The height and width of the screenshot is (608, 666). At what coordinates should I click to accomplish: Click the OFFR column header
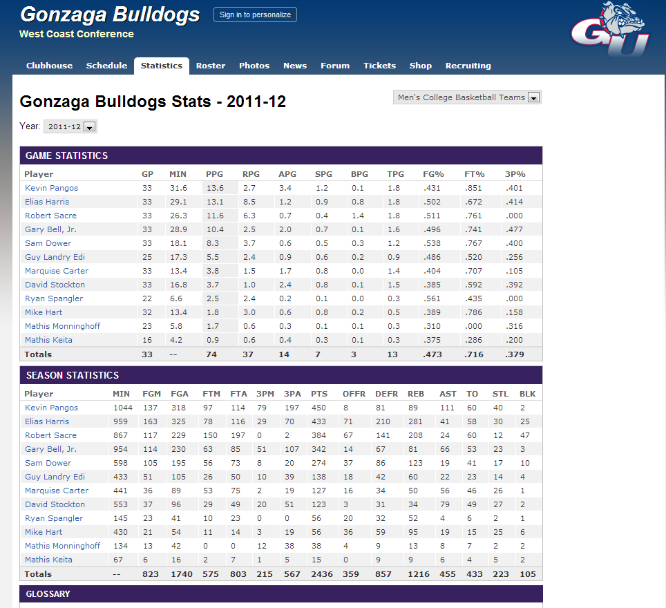pos(354,394)
